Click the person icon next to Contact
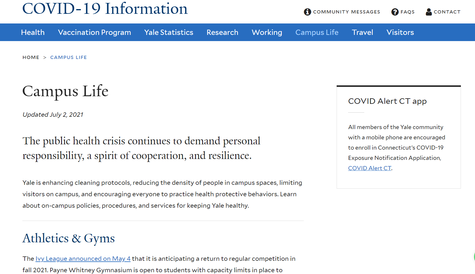The image size is (475, 274). [429, 12]
